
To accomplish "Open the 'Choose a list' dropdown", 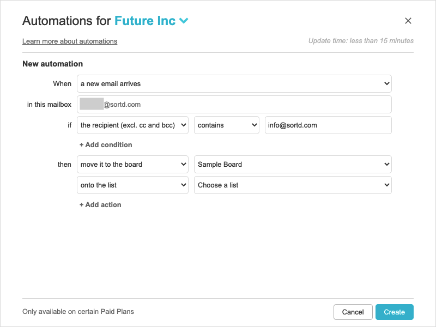I will 293,185.
